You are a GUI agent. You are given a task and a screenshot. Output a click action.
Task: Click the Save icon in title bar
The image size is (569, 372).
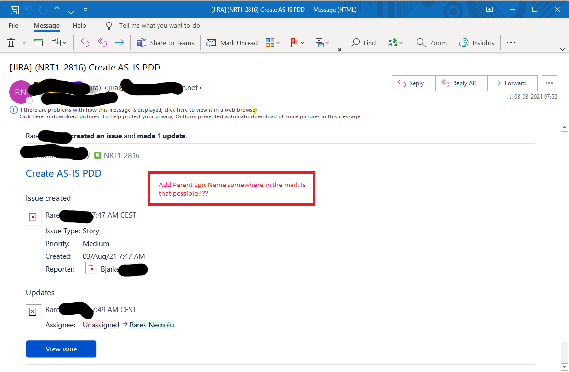(x=15, y=10)
